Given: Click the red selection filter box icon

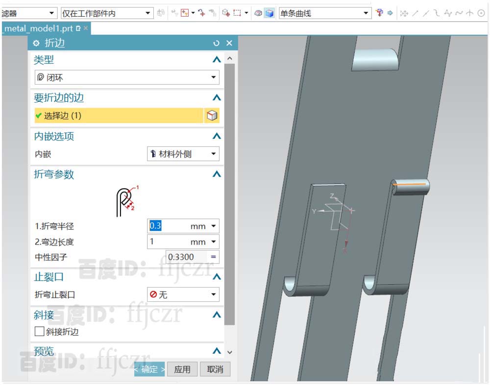Looking at the screenshot, I should tap(185, 13).
